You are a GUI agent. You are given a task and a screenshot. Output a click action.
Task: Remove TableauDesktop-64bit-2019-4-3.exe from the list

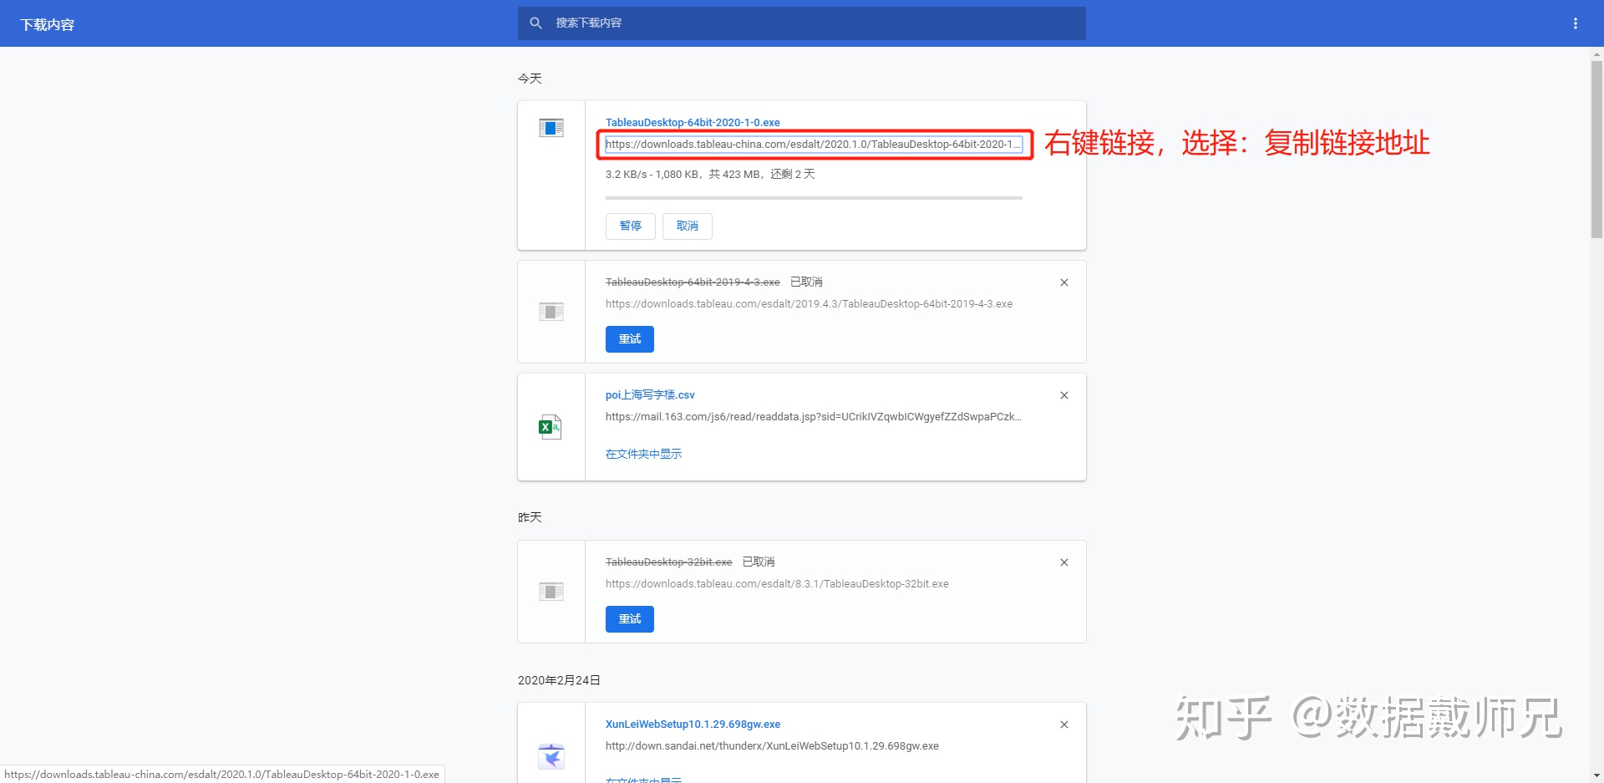(1064, 282)
